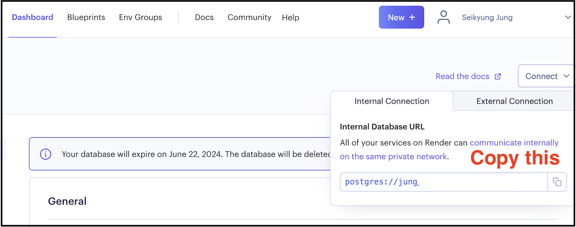
Task: Visit the Community page
Action: [x=249, y=18]
